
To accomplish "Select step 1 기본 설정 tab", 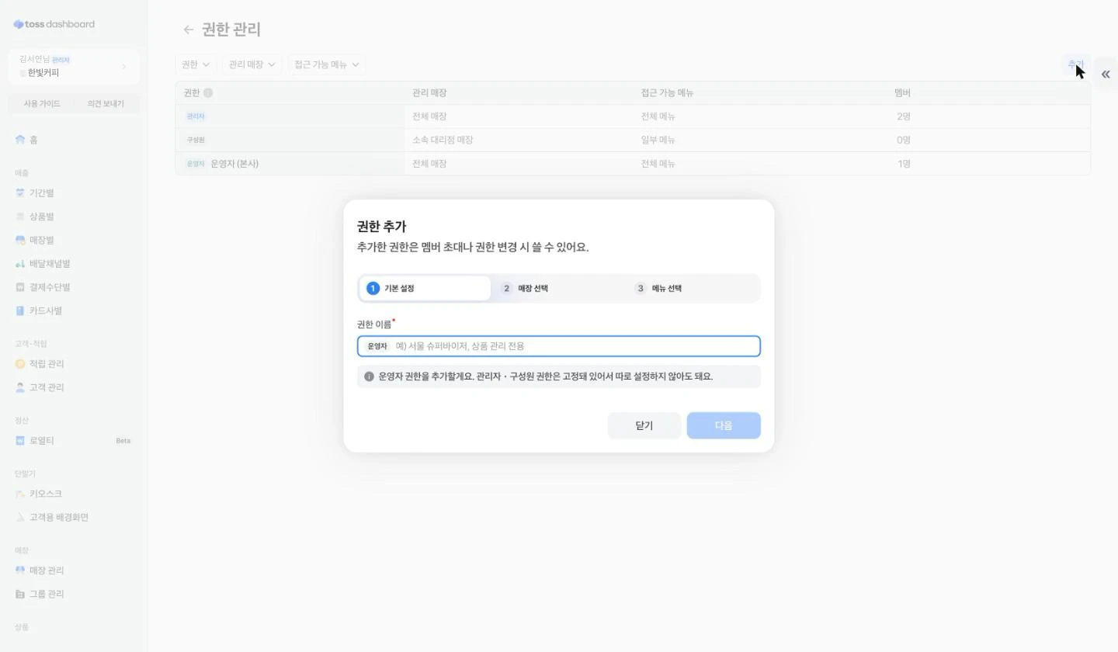I will point(425,288).
